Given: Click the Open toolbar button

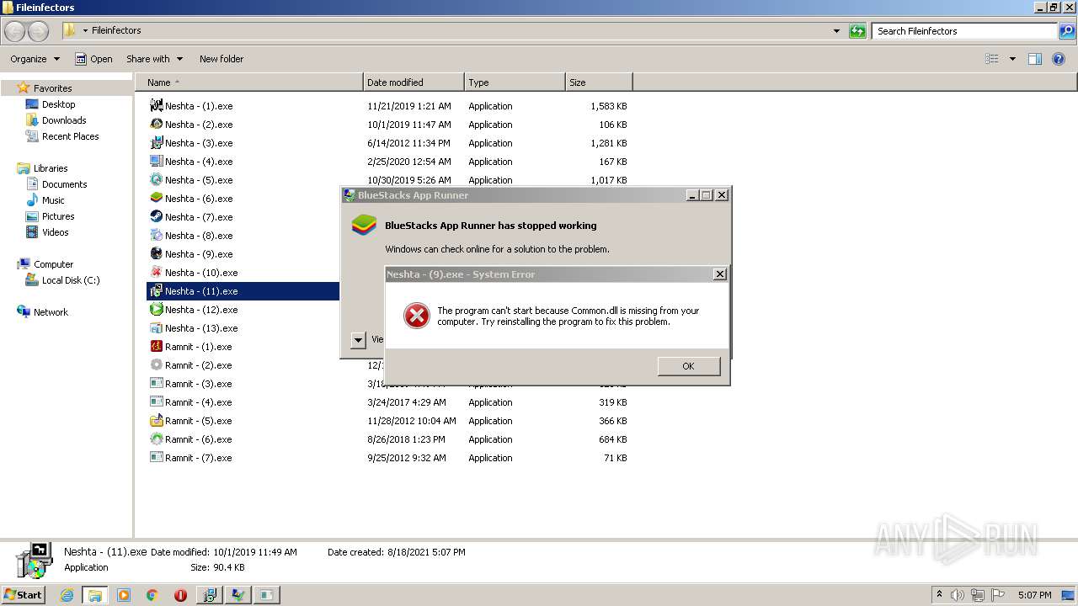Looking at the screenshot, I should point(93,59).
